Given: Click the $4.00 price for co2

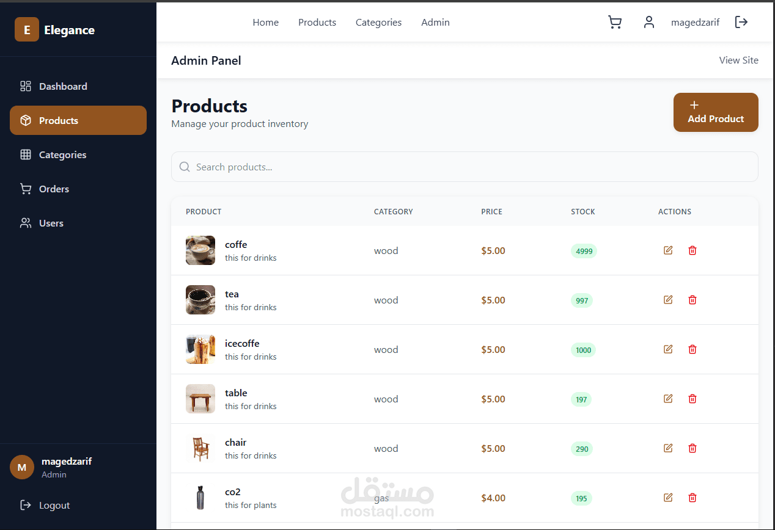Looking at the screenshot, I should (x=493, y=498).
